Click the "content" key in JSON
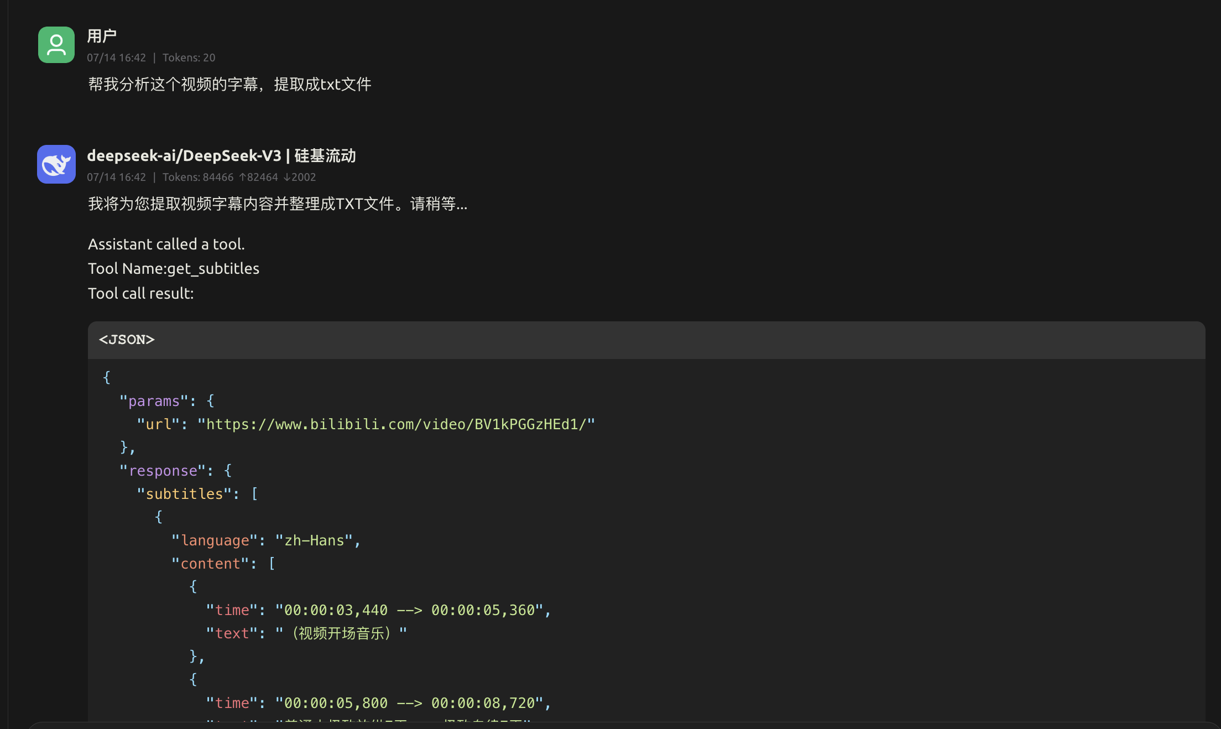This screenshot has height=729, width=1221. (210, 564)
